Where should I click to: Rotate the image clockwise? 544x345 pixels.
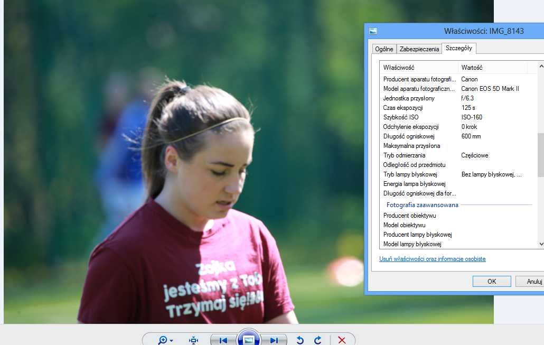317,340
